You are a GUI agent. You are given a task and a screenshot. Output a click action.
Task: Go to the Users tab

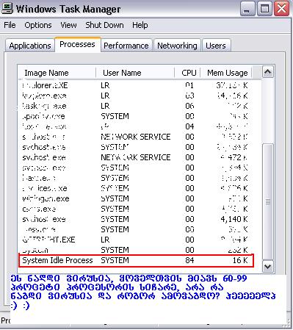216,46
